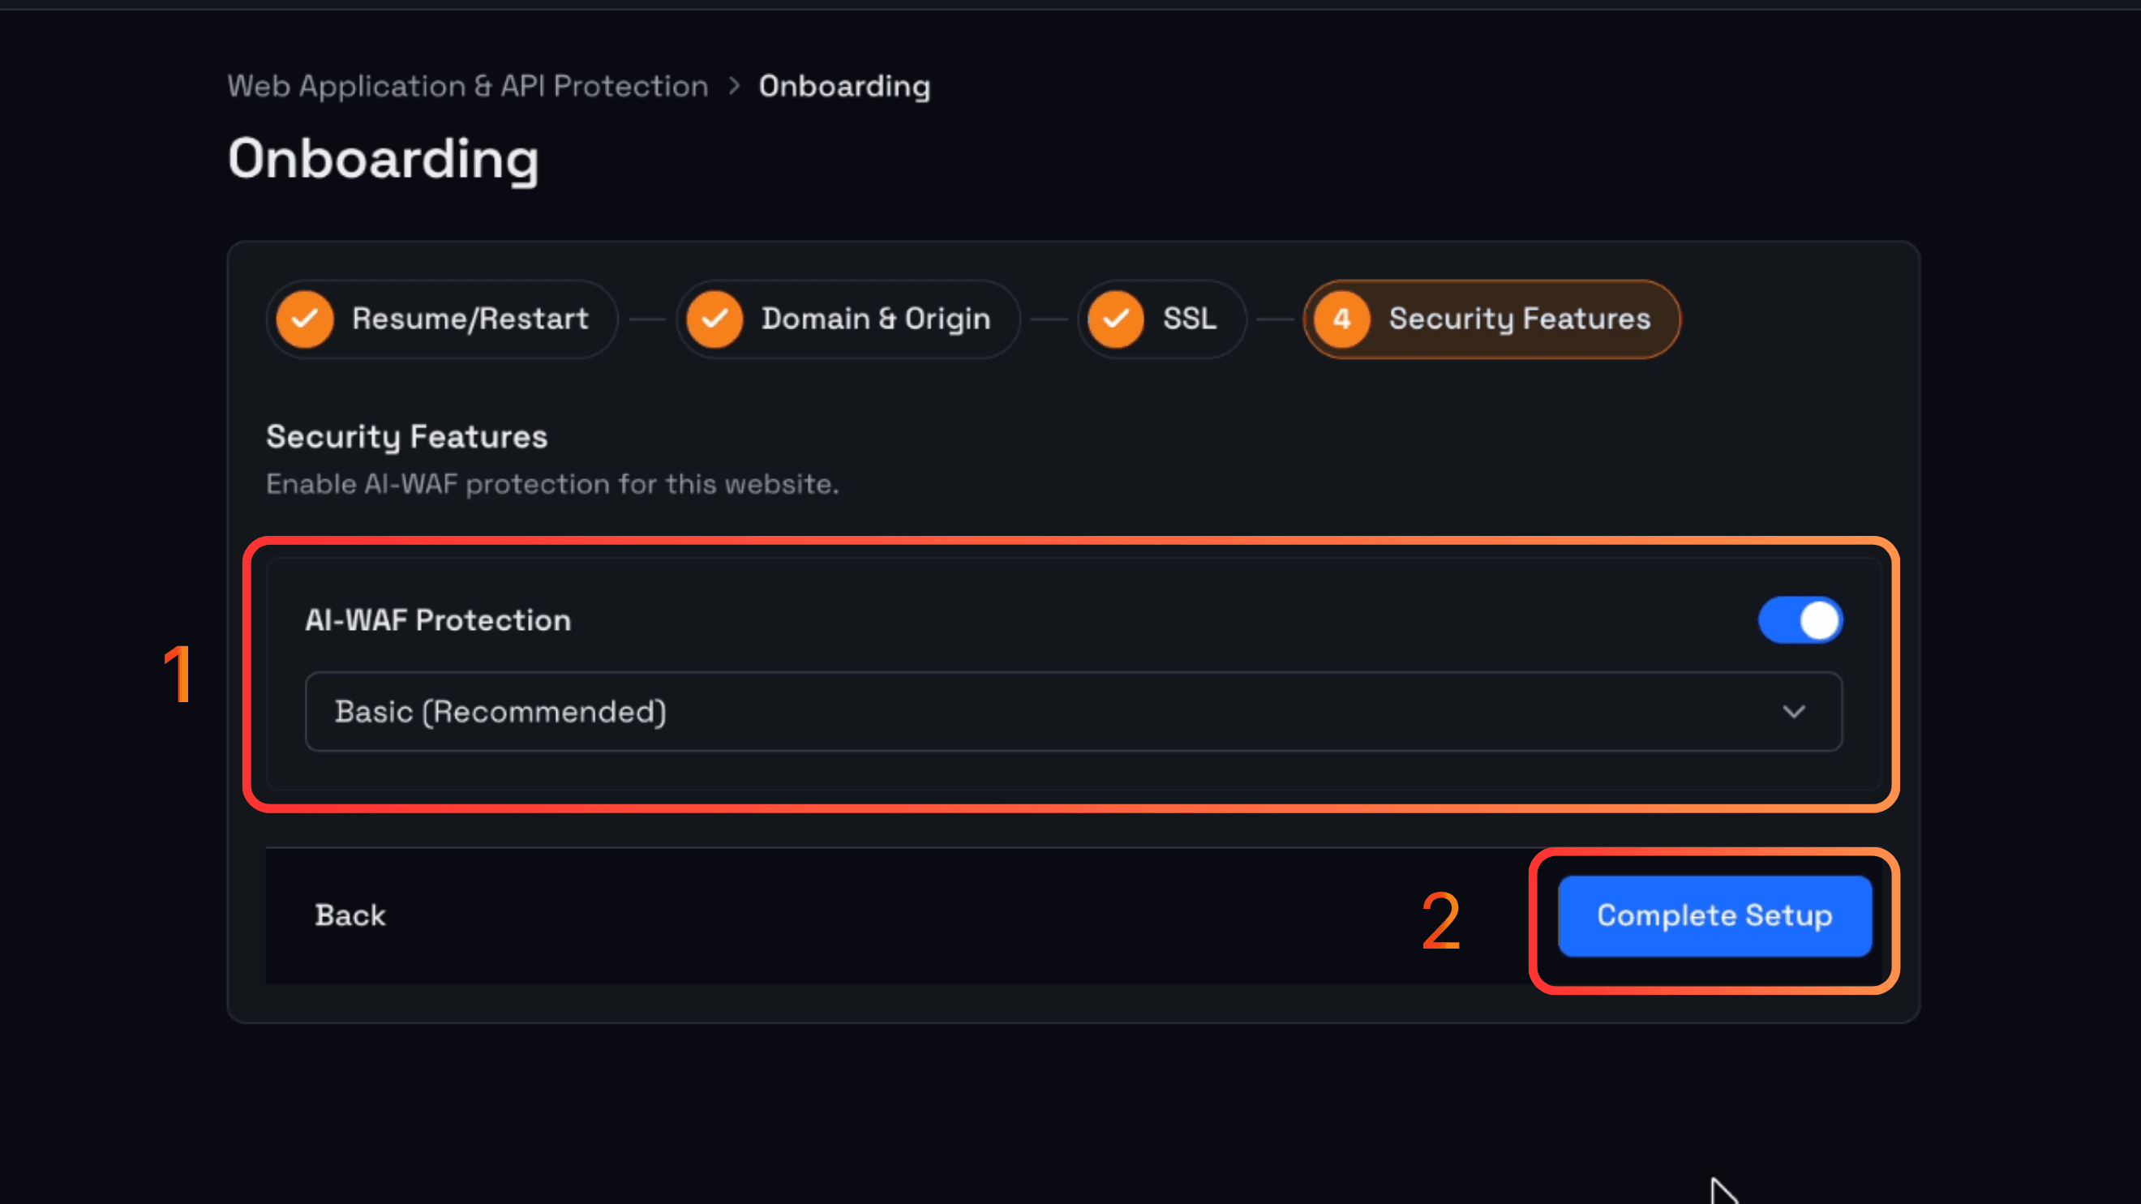This screenshot has width=2141, height=1204.
Task: Disable the AI-WAF Protection toggle
Action: click(1800, 620)
